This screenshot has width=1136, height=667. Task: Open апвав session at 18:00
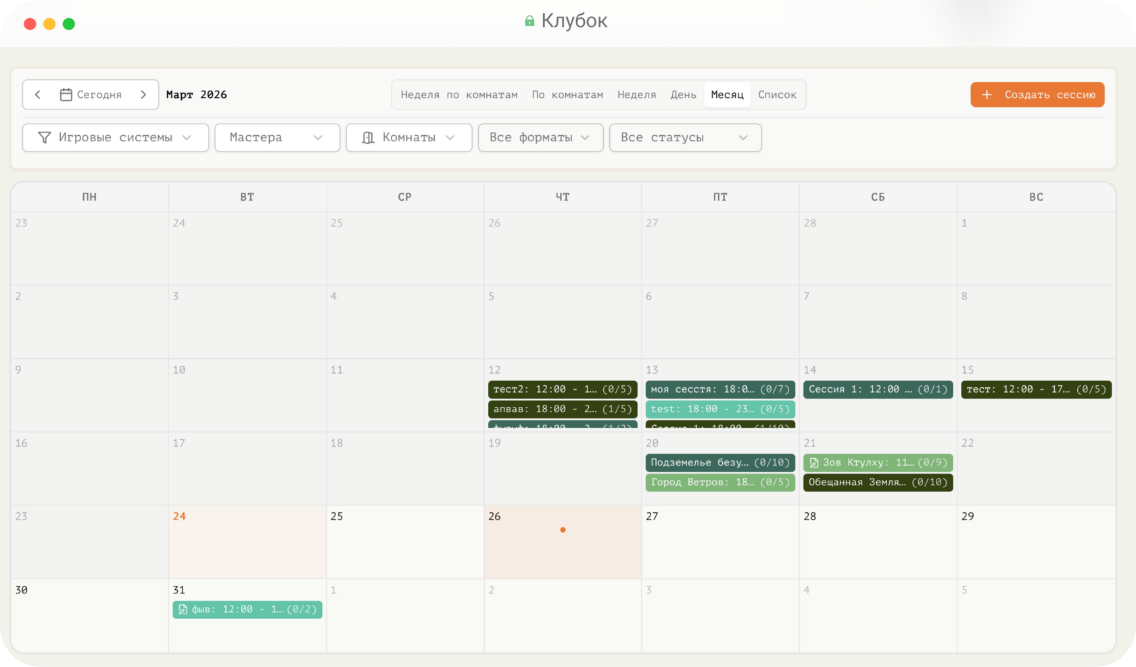(563, 409)
